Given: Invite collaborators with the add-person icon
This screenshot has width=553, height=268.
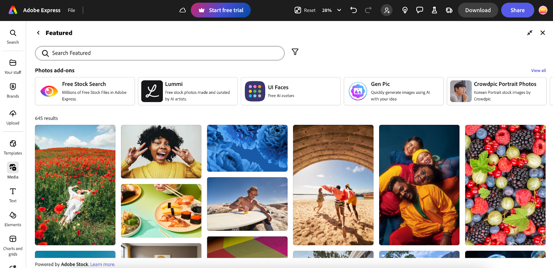Looking at the screenshot, I should coord(386,10).
